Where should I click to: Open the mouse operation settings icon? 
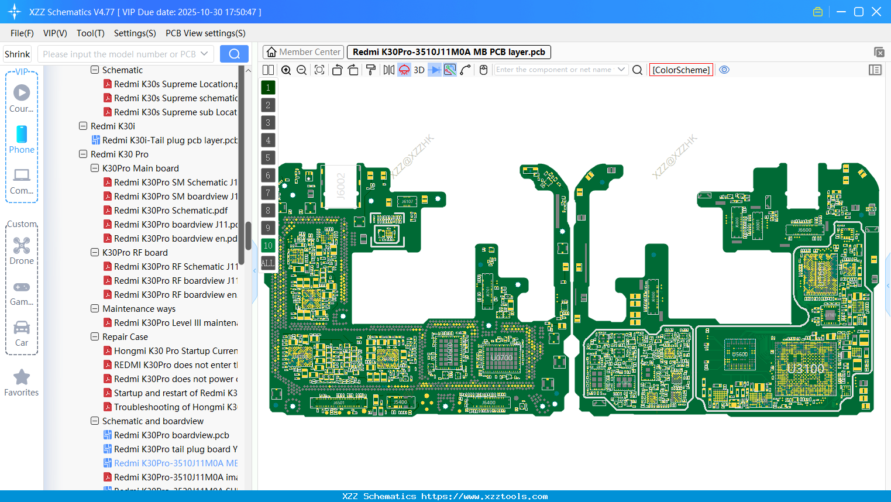[x=483, y=70]
